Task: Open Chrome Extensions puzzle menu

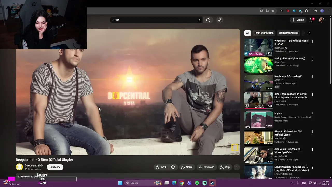Action: (x=307, y=11)
